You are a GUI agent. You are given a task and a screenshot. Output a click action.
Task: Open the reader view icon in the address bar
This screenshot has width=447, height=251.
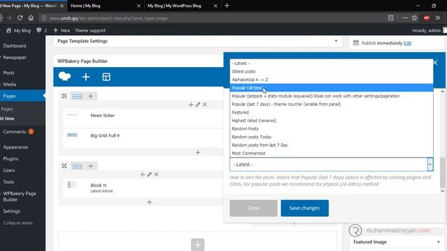pos(390,18)
